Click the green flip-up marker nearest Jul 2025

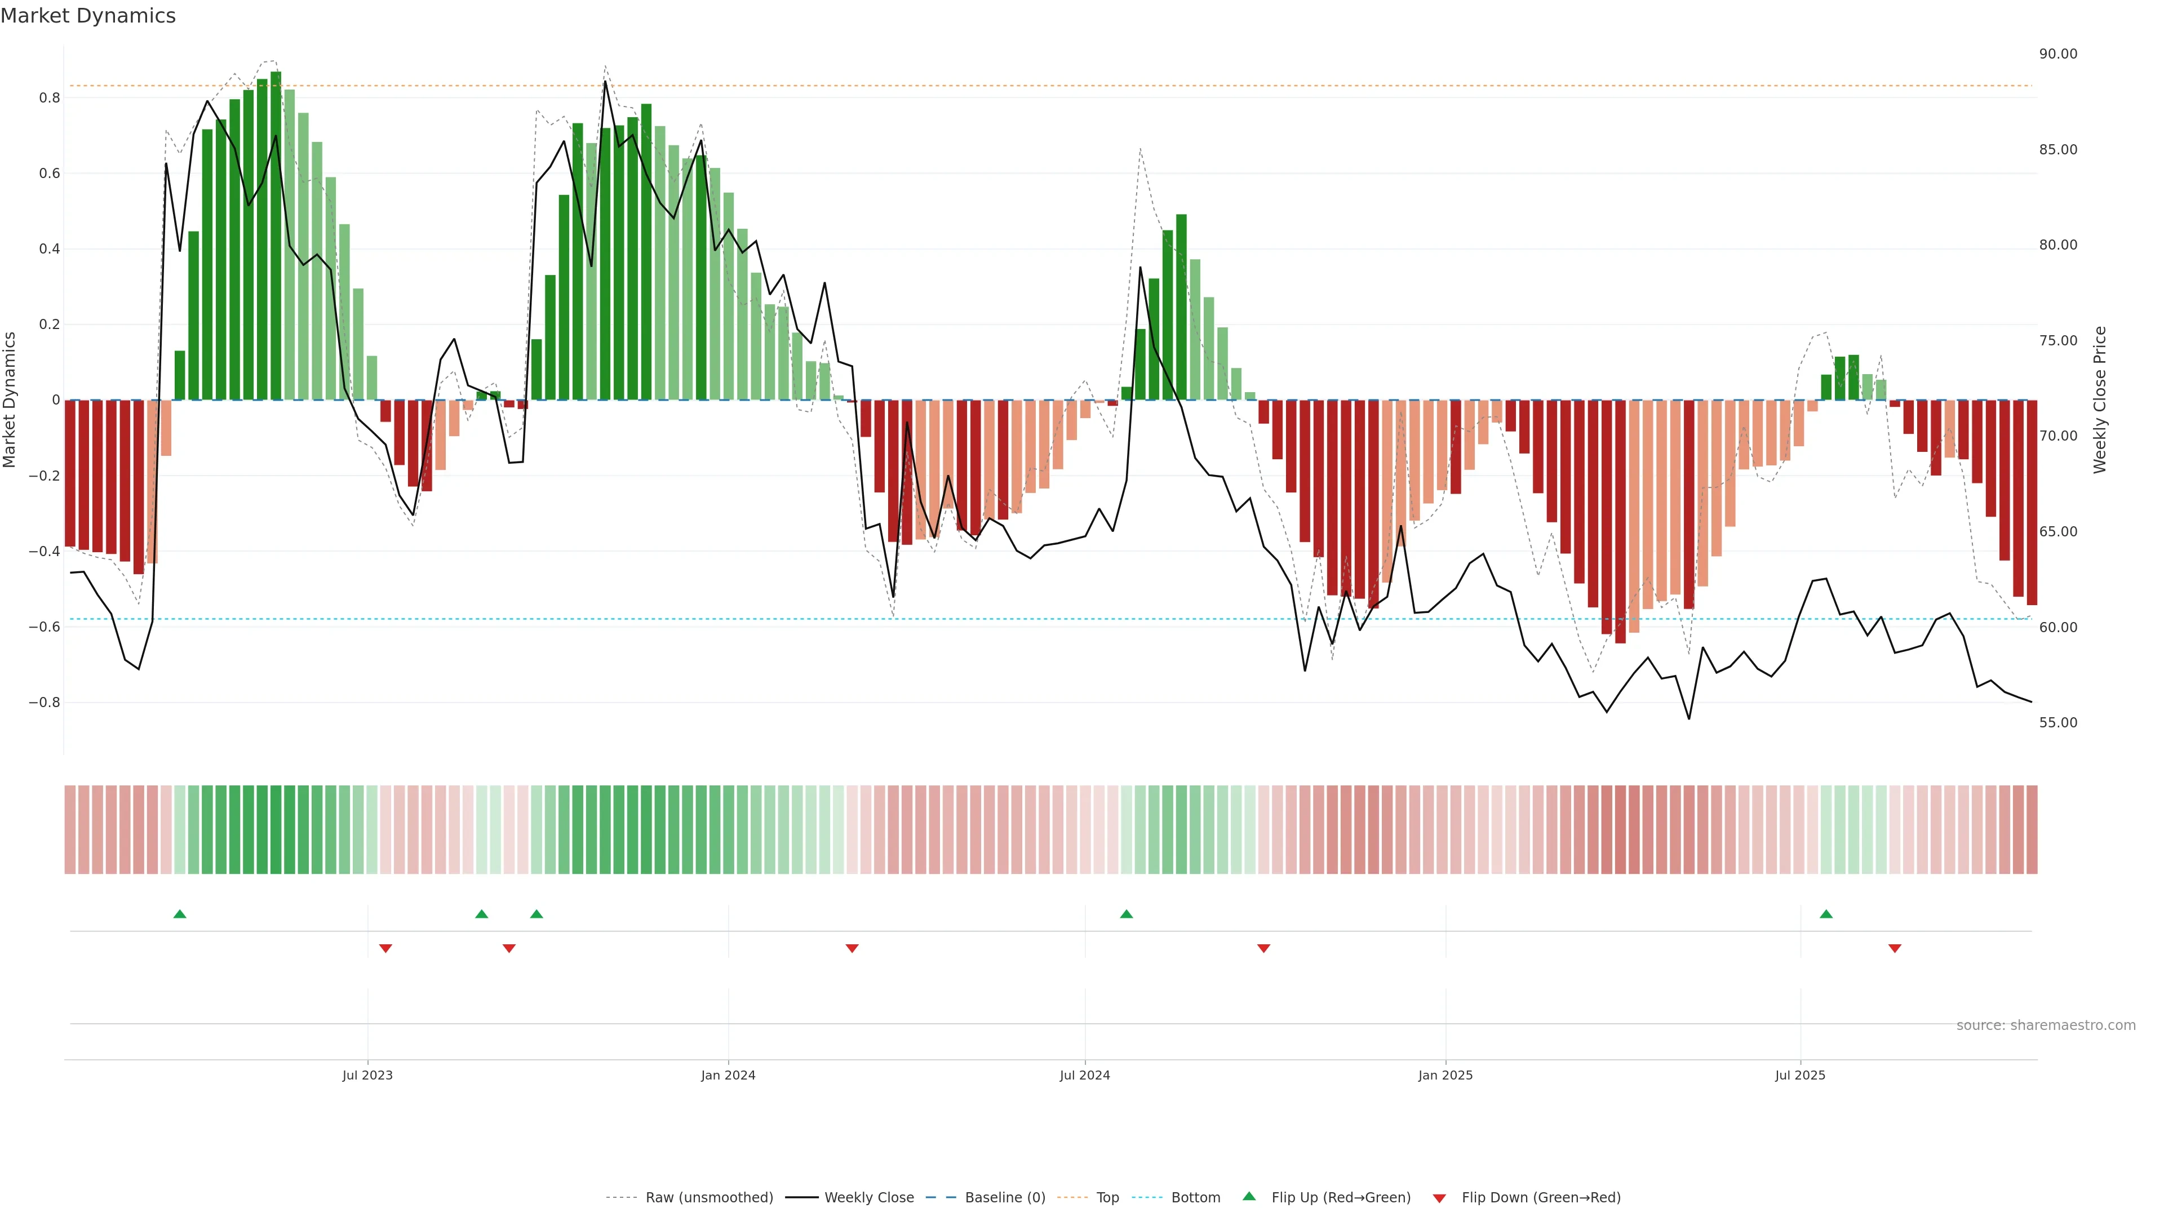(x=1826, y=914)
